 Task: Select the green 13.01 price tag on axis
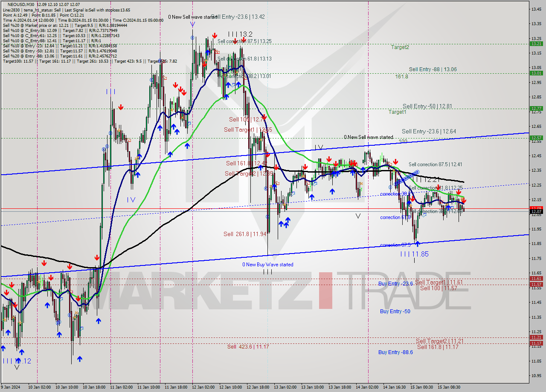536,73
